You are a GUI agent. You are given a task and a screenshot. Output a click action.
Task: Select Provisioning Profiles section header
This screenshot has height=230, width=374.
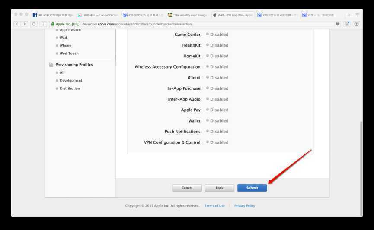pos(74,65)
